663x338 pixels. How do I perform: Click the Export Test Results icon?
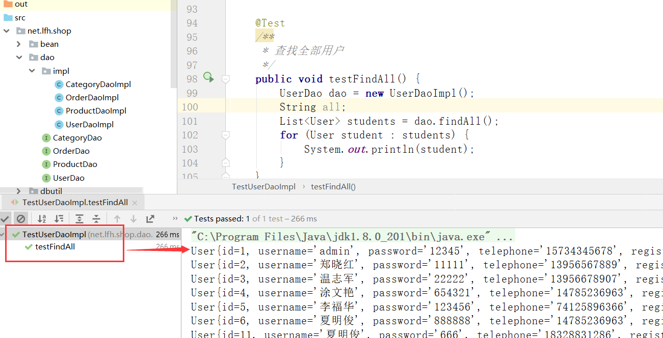pos(150,219)
